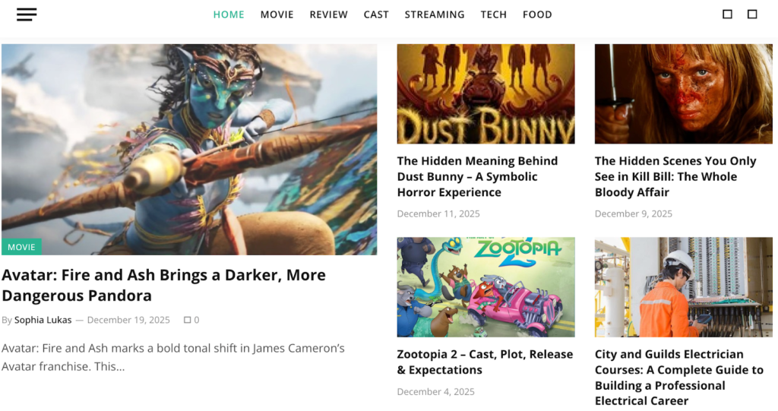Open the MOVIE navigation menu
Viewport: 778px width, 411px height.
click(277, 14)
